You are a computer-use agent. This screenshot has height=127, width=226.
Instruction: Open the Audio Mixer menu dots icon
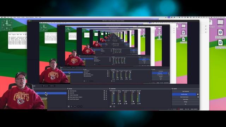(114, 107)
